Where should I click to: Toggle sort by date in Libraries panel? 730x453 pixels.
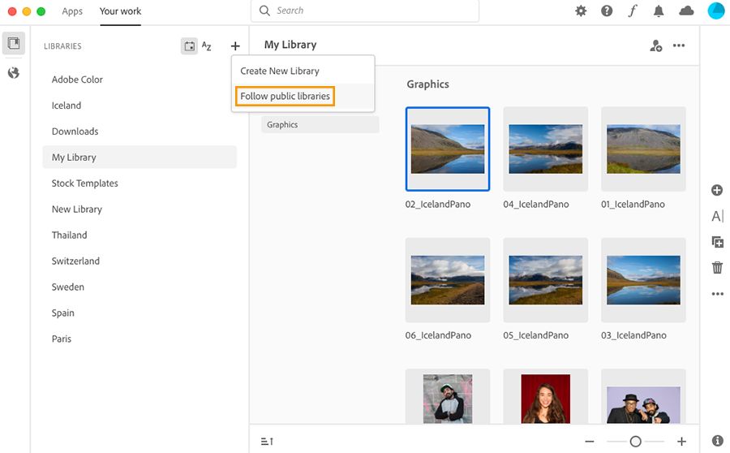189,46
